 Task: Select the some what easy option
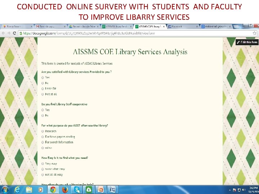pos(42,169)
